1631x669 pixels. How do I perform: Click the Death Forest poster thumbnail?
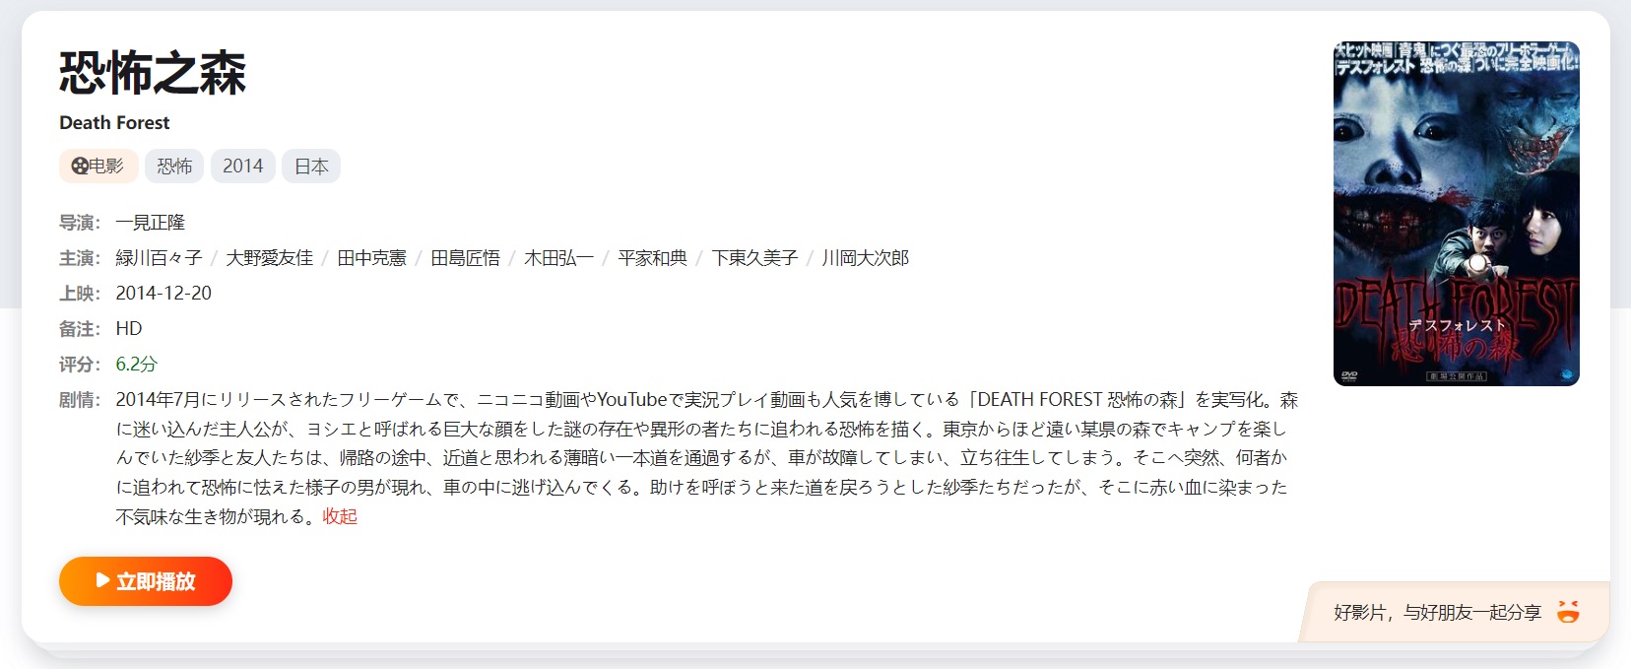tap(1457, 214)
